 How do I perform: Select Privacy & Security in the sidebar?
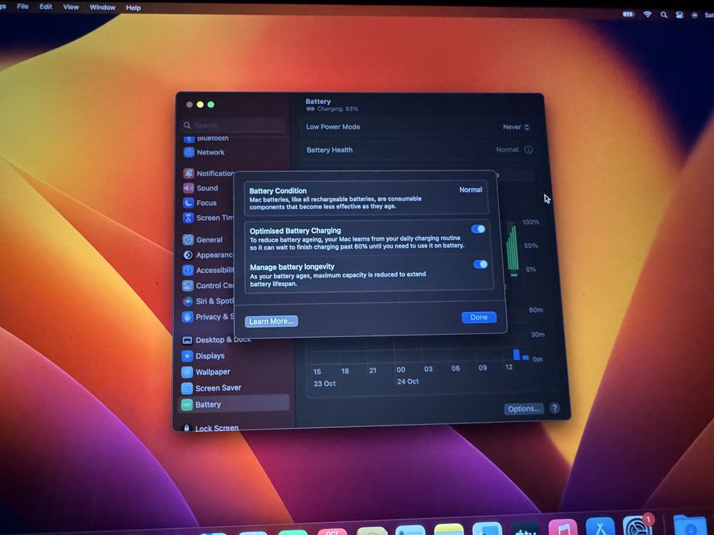207,316
